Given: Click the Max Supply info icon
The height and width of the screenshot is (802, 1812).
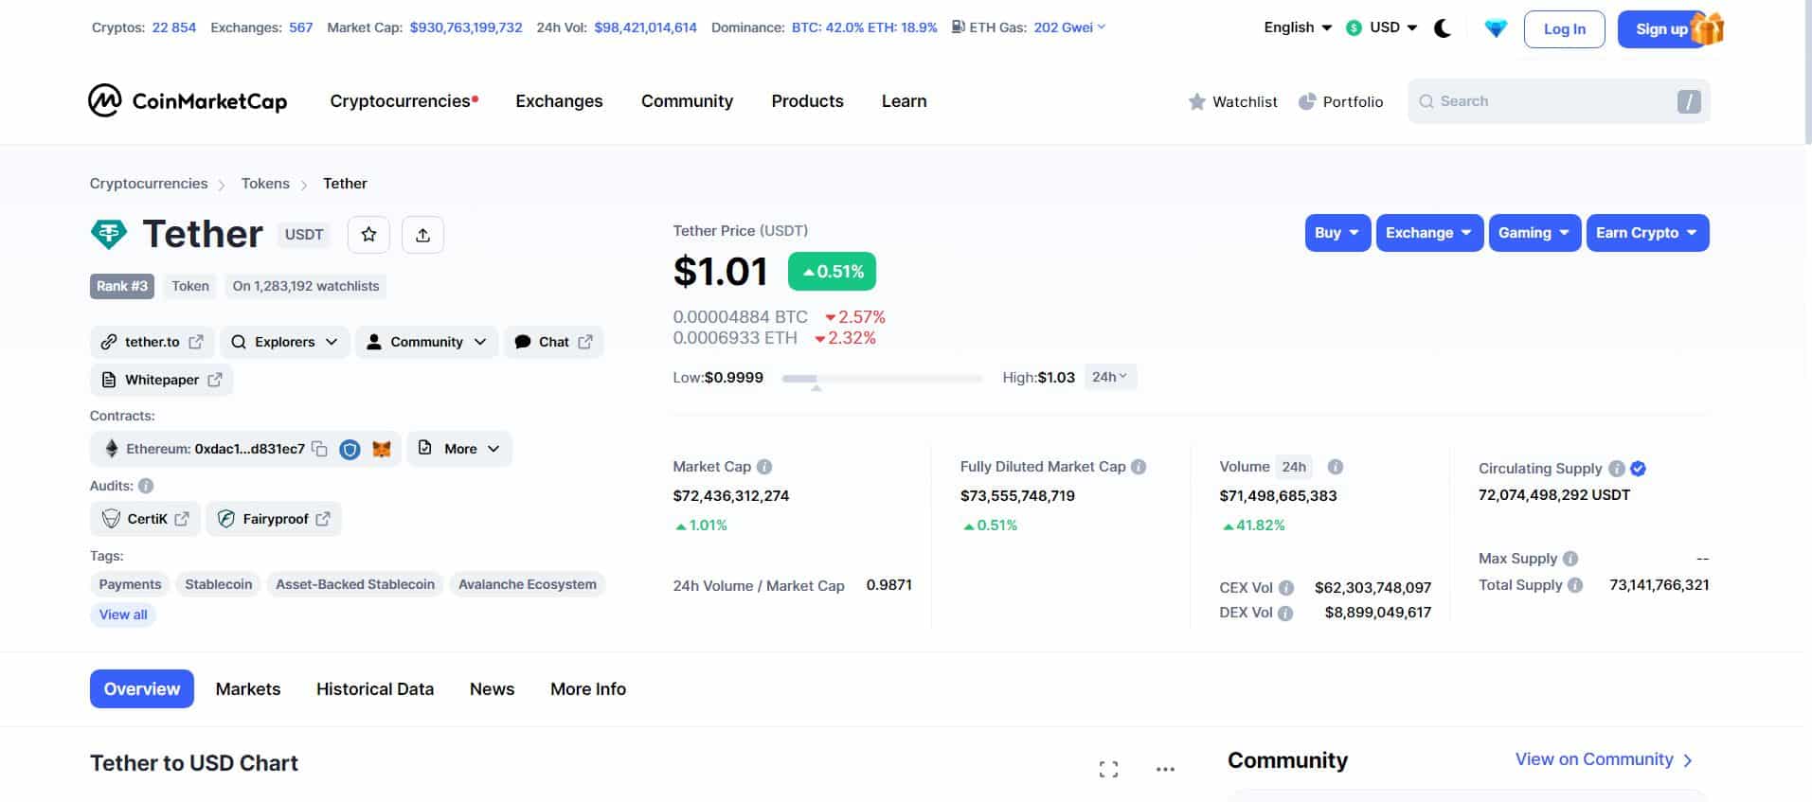Looking at the screenshot, I should point(1570,559).
